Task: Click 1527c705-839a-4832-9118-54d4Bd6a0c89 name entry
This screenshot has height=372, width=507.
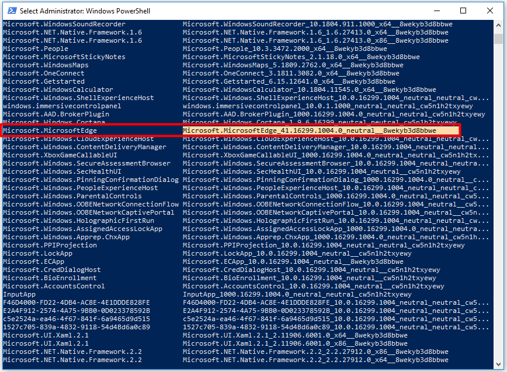Action: pos(77,327)
